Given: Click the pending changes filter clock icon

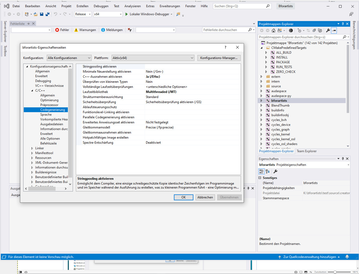Looking at the screenshot, I should [299, 30].
